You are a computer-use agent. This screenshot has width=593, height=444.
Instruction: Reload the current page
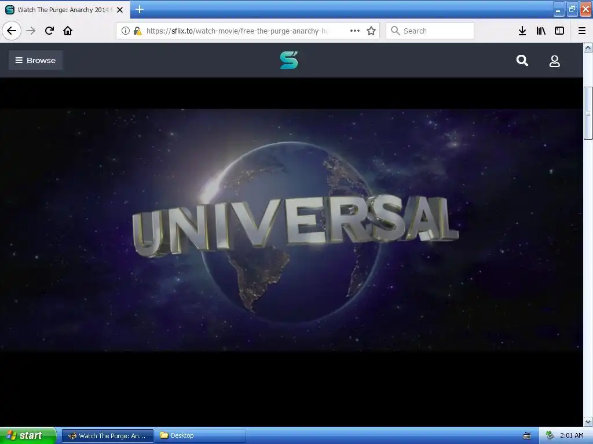coord(49,31)
